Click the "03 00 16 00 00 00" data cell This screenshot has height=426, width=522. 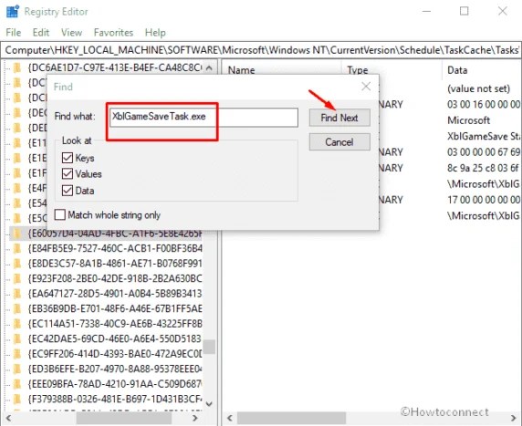point(484,104)
